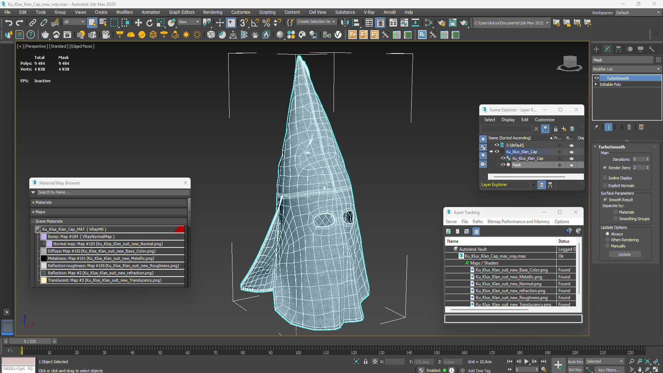Select the Manually update radio option
This screenshot has width=663, height=373.
click(x=607, y=246)
